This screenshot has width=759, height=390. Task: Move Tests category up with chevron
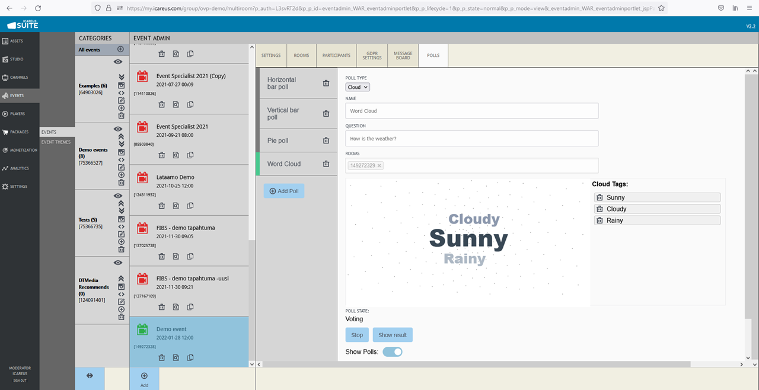(x=121, y=203)
